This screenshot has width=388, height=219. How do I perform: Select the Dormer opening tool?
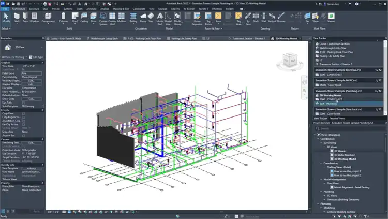tap(281, 18)
